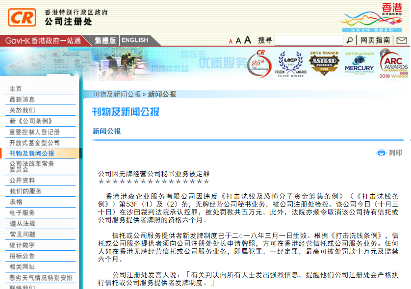This screenshot has height=289, width=411.
Task: Open the envelope contact icon
Action: 401,40
